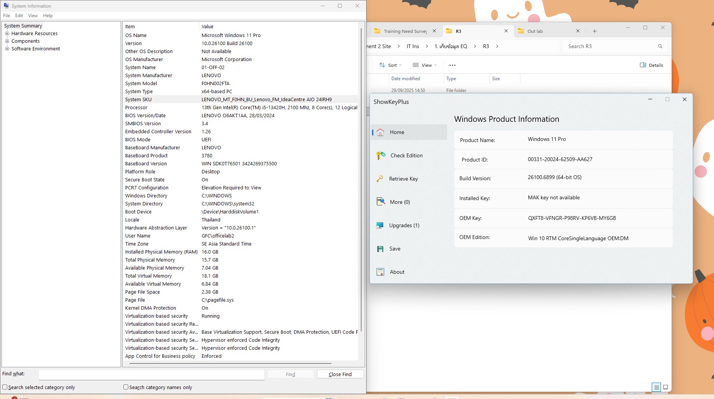
Task: Open the More (0) icon
Action: (381, 202)
